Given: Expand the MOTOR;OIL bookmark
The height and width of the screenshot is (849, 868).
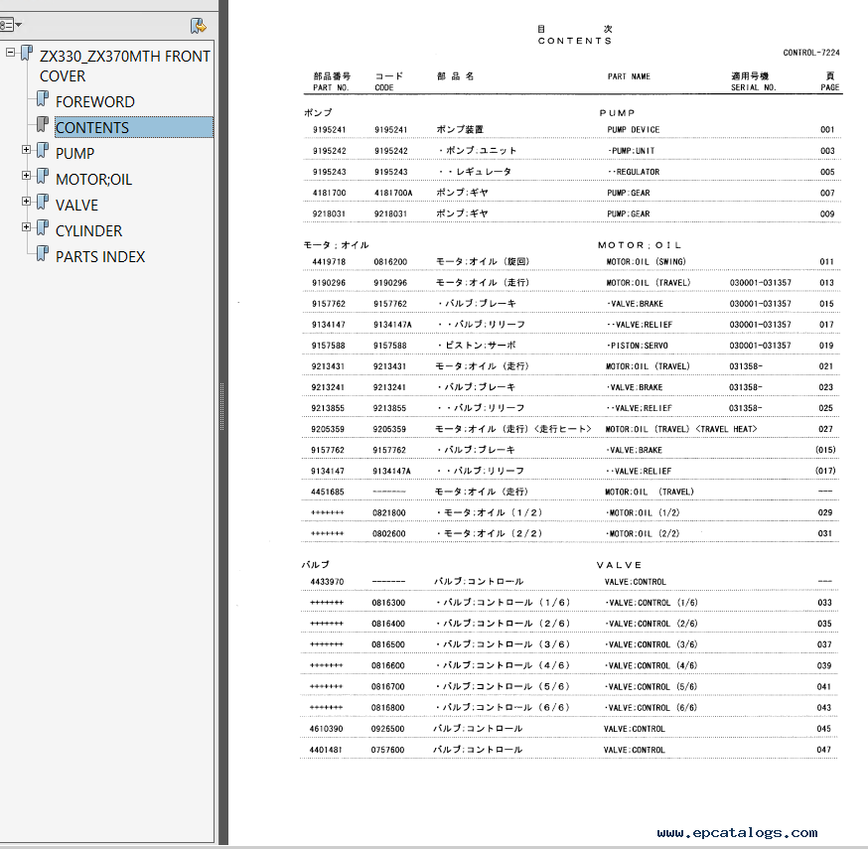Looking at the screenshot, I should (26, 176).
